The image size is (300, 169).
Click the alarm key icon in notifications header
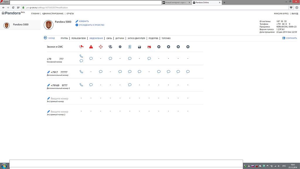tap(81, 47)
